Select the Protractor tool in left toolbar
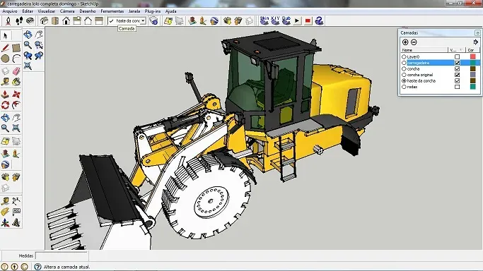The image size is (483, 271). coord(5,212)
